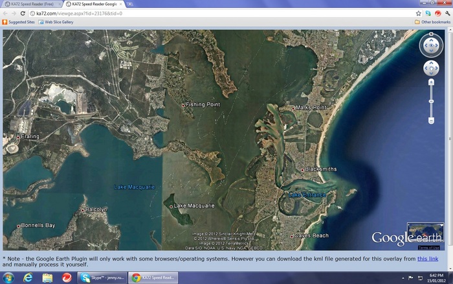453x284 pixels.
Task: Open the Suggested Sites bookmark
Action: click(x=19, y=21)
